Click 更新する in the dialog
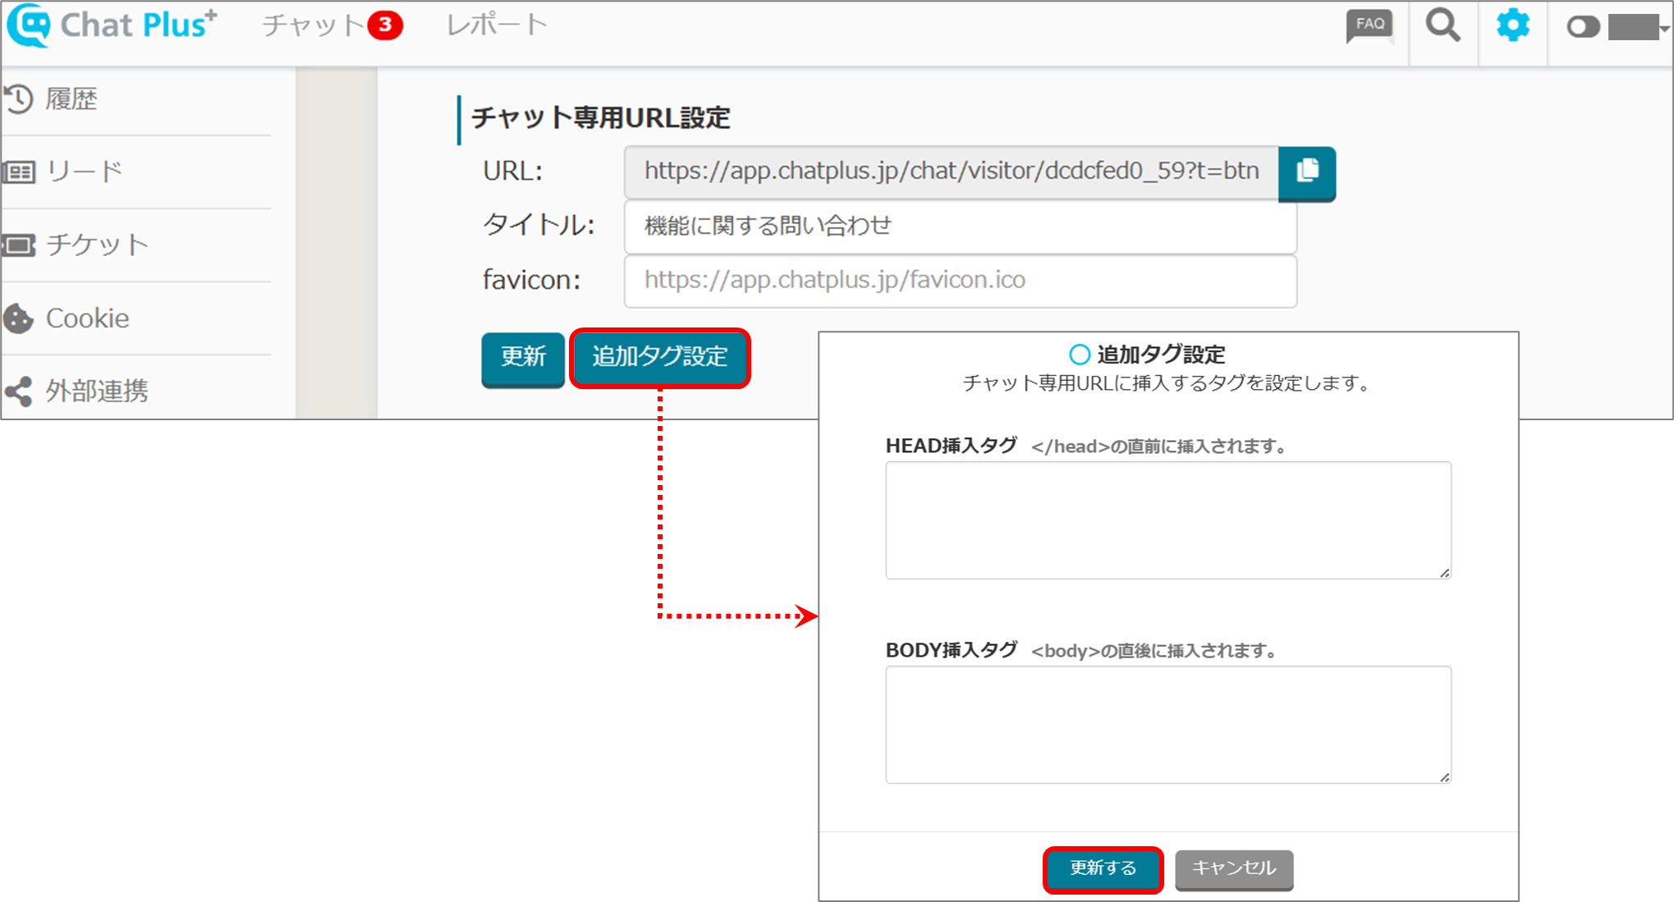 1103,868
